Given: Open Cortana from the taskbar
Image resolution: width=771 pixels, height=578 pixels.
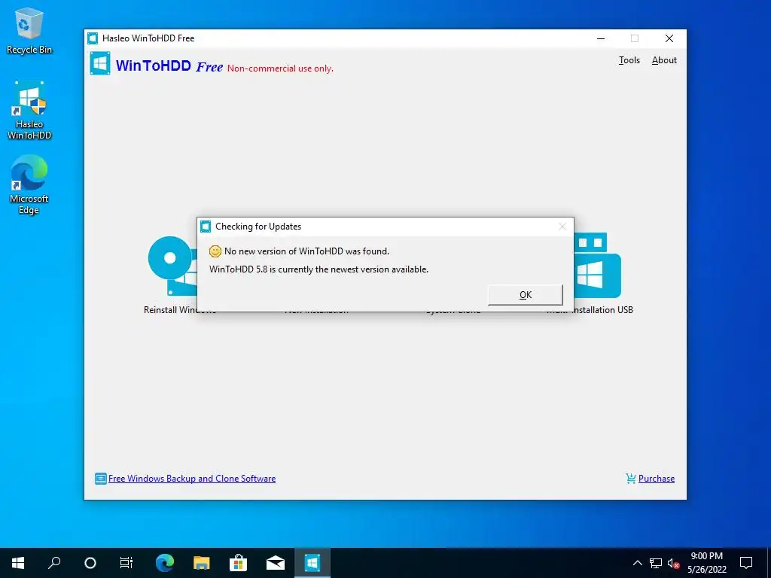Looking at the screenshot, I should [90, 563].
